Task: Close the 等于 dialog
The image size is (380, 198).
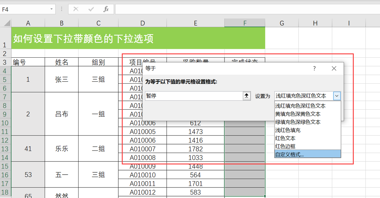Action: [x=334, y=68]
